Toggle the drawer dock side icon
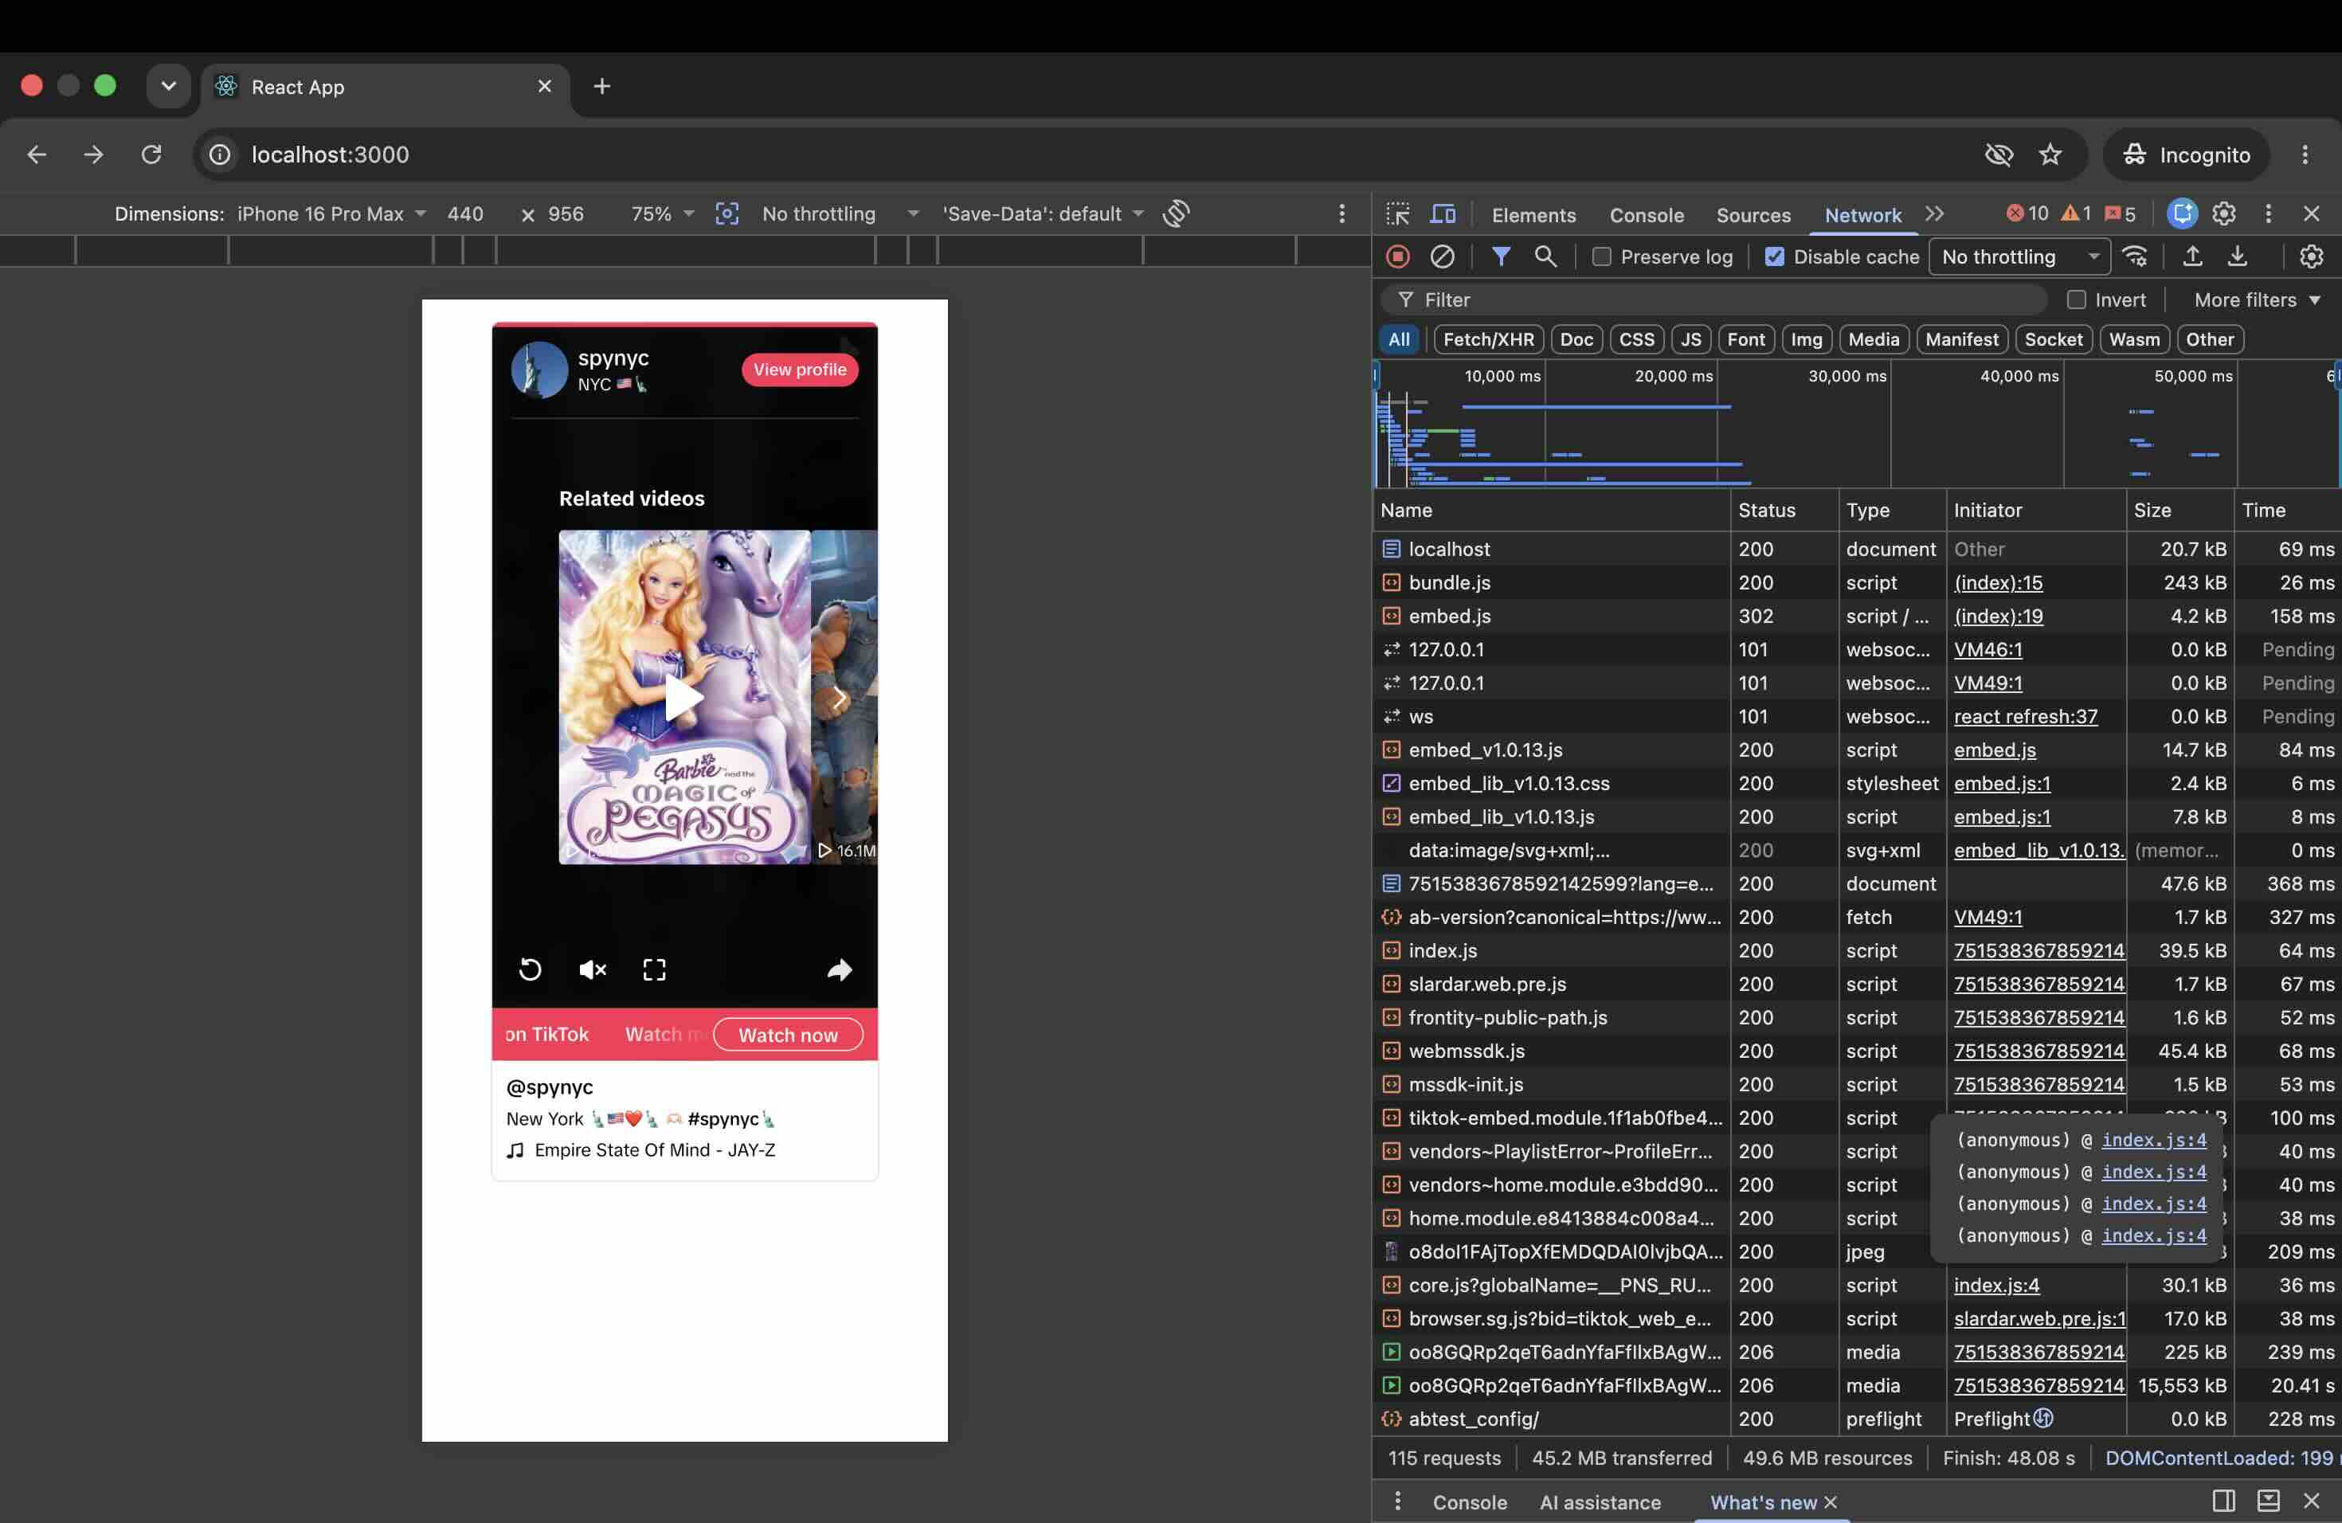The width and height of the screenshot is (2342, 1523). 2223,1501
